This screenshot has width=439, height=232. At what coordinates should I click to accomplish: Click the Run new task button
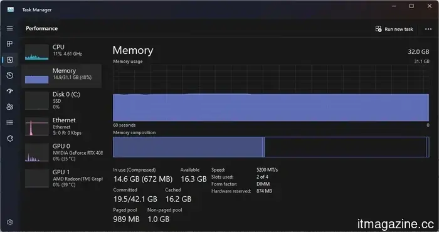point(394,29)
